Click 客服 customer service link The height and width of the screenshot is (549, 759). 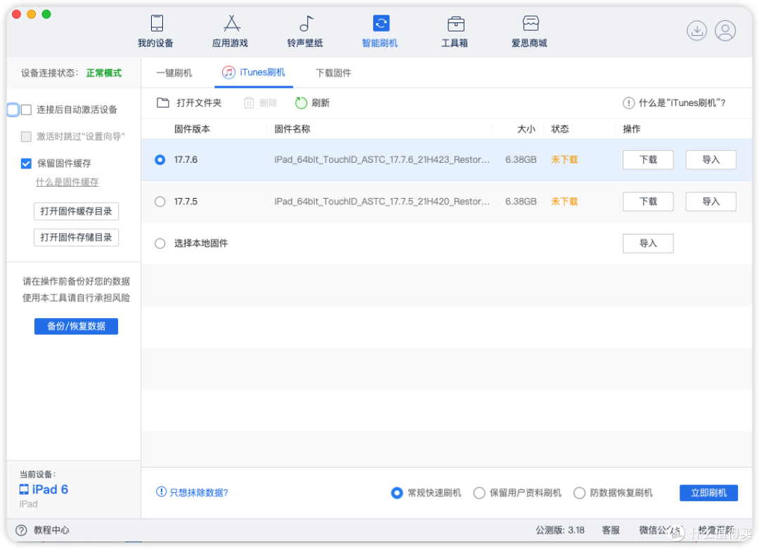[x=611, y=531]
